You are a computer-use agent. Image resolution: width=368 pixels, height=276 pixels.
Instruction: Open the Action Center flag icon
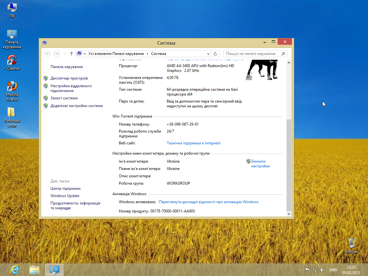point(307,270)
